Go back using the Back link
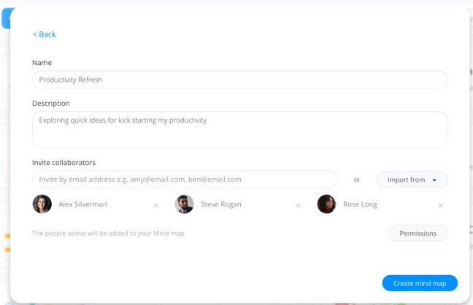This screenshot has height=305, width=473. (44, 34)
